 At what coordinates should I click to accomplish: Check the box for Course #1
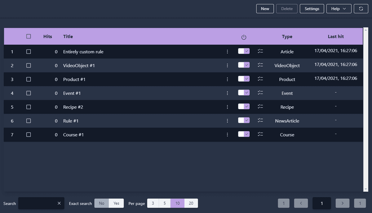click(29, 135)
